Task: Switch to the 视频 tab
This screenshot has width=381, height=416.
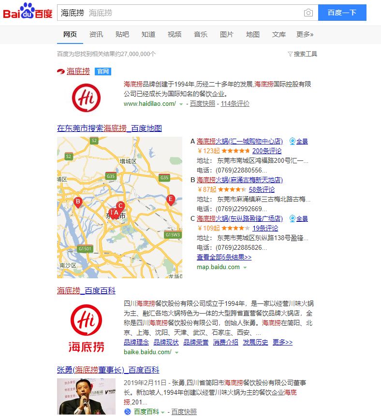Action: click(175, 34)
